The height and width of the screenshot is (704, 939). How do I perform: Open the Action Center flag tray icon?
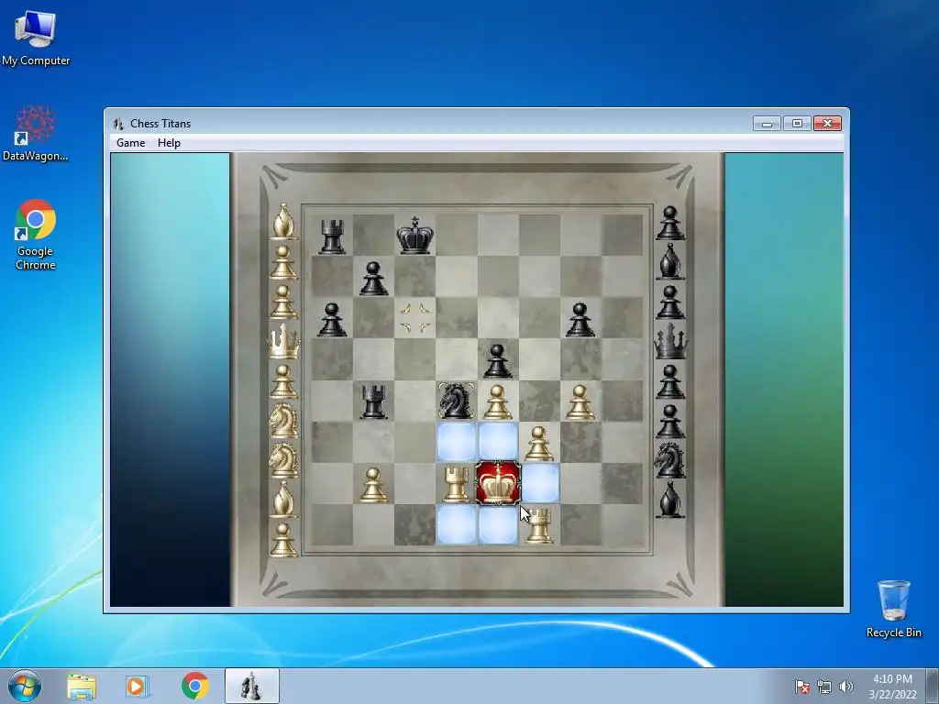tap(802, 687)
